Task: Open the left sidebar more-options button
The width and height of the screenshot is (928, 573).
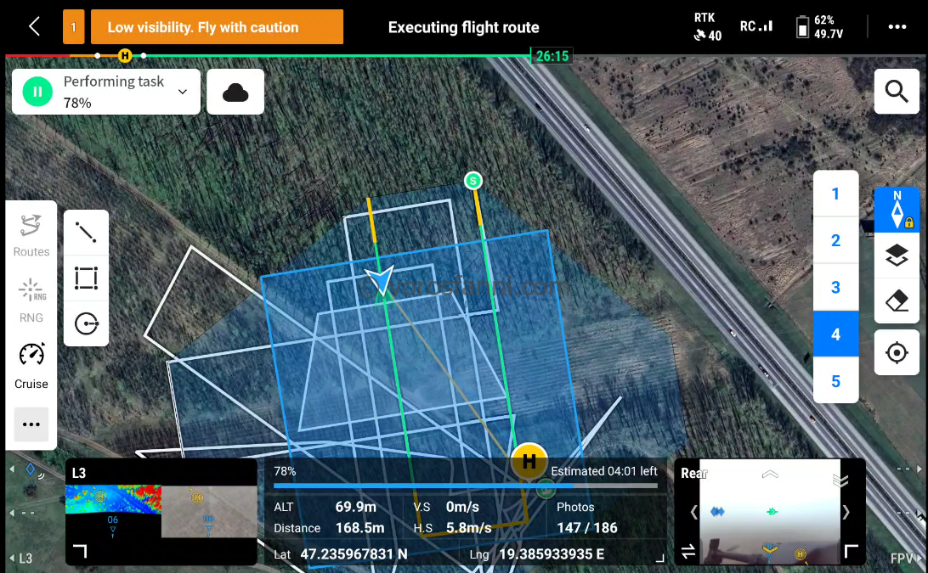Action: click(x=31, y=424)
